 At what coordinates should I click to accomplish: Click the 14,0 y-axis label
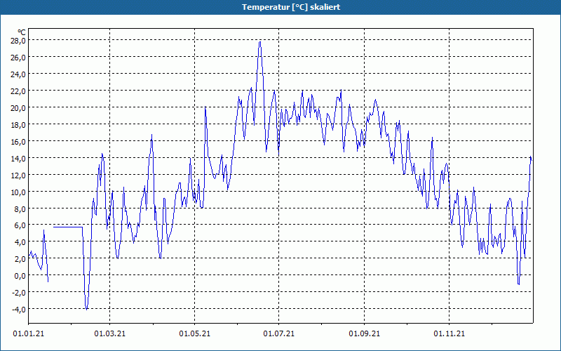(18, 159)
